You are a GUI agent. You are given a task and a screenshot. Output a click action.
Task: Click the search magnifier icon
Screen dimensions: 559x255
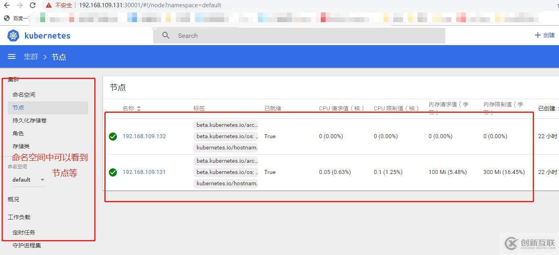pos(166,35)
